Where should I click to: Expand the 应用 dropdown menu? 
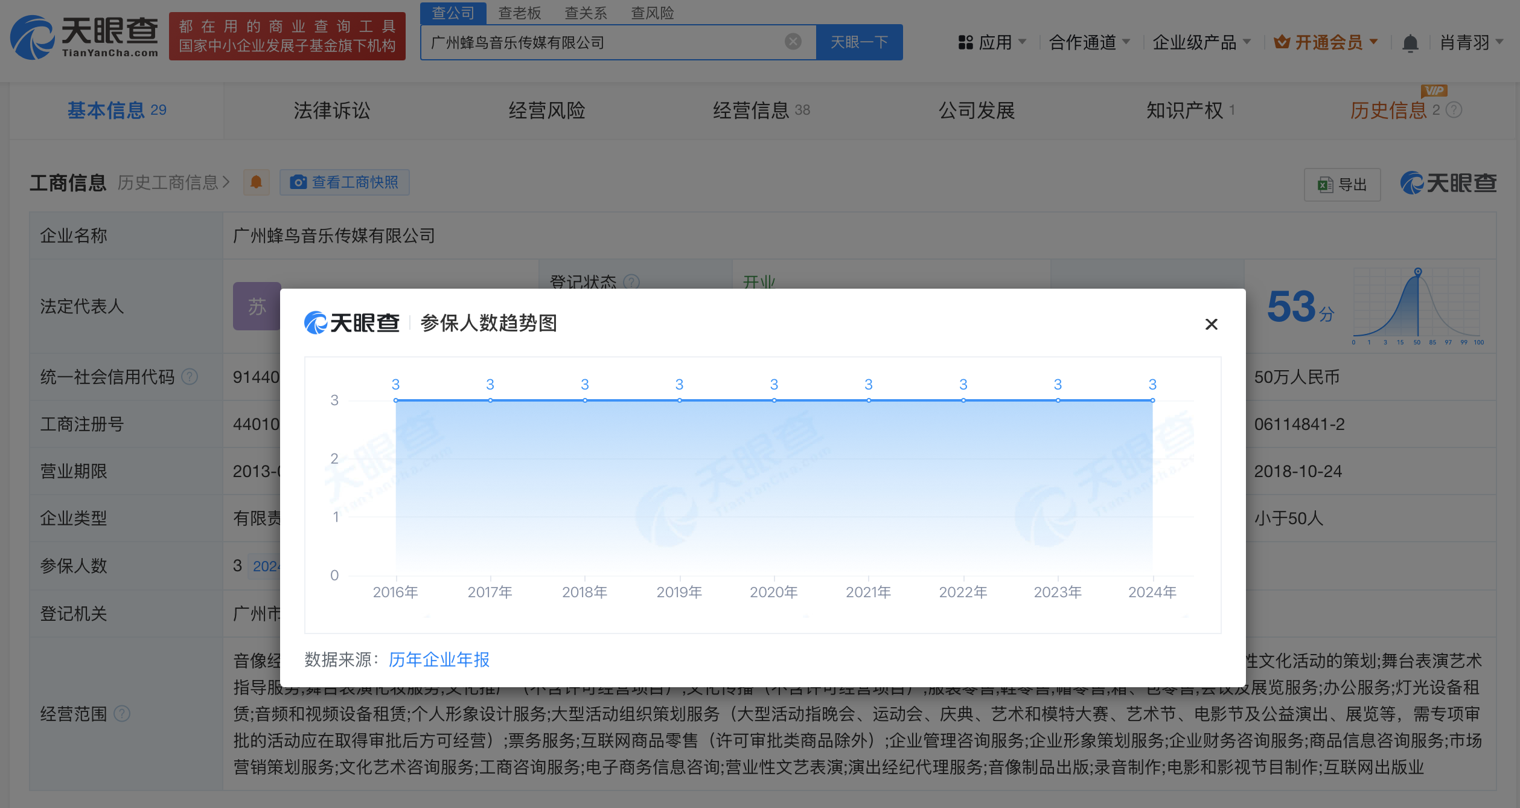click(x=992, y=42)
